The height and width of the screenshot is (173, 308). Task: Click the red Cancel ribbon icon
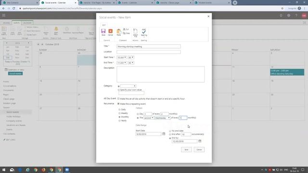coord(110,31)
